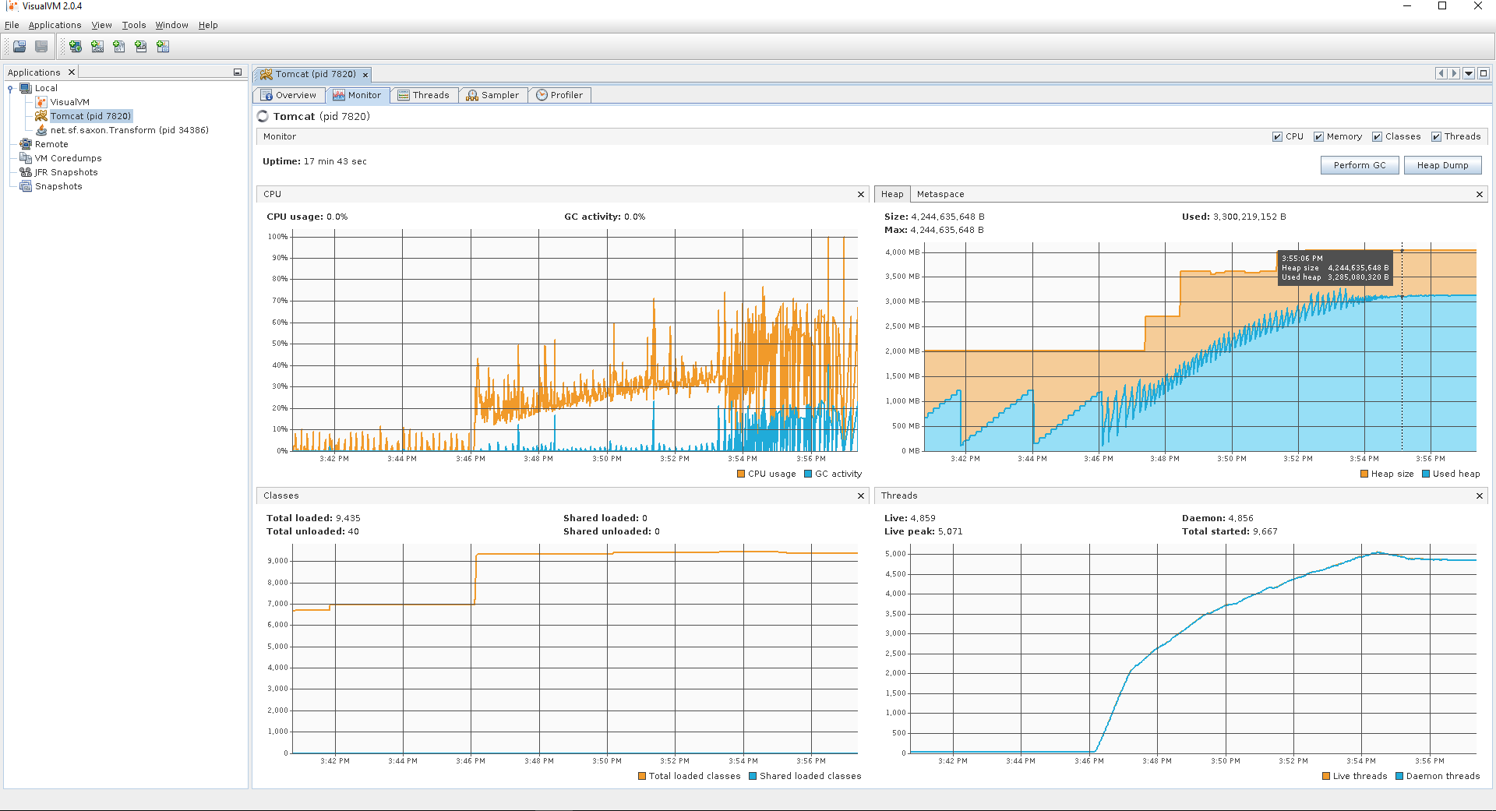Open the View menu
Viewport: 1496px width, 811px height.
pyautogui.click(x=102, y=25)
